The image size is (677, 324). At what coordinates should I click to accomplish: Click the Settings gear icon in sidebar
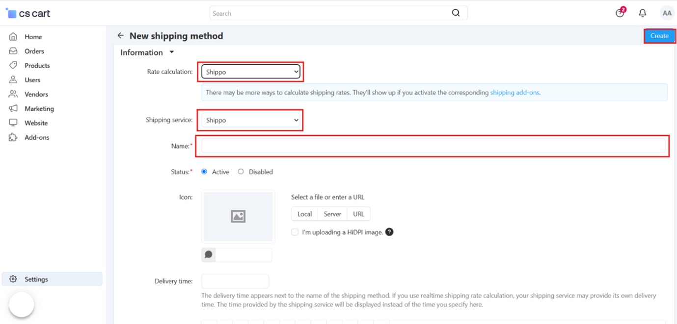(13, 279)
